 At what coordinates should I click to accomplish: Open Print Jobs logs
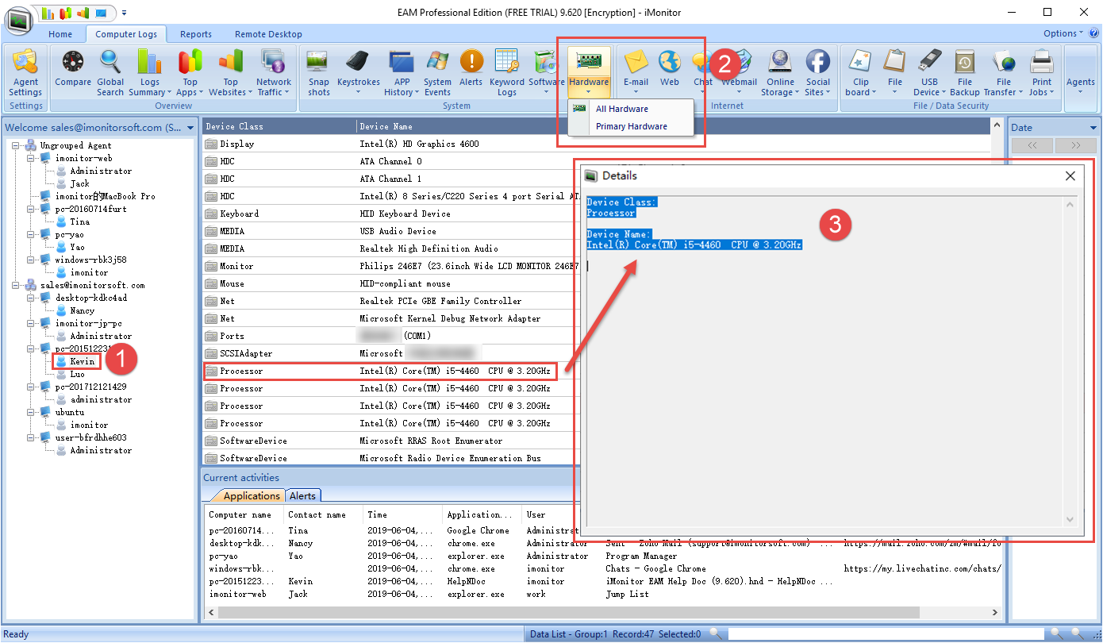[1042, 71]
